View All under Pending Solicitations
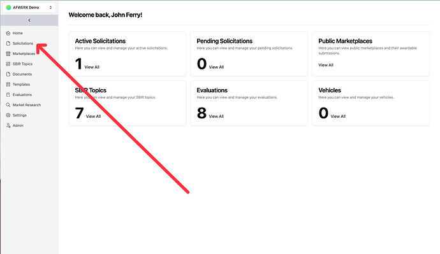Viewport: 440px width, 254px height. point(216,67)
